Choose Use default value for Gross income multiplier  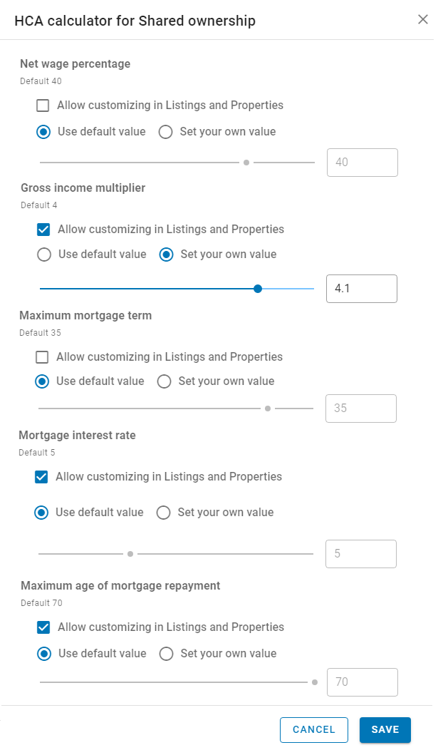(44, 255)
